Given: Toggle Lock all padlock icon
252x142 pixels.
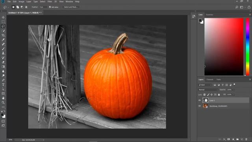Looking at the screenshot, I should click(x=219, y=95).
